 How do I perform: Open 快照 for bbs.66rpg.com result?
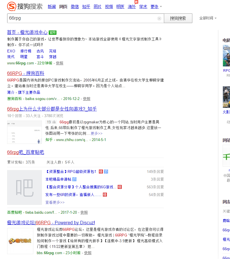click(x=88, y=253)
